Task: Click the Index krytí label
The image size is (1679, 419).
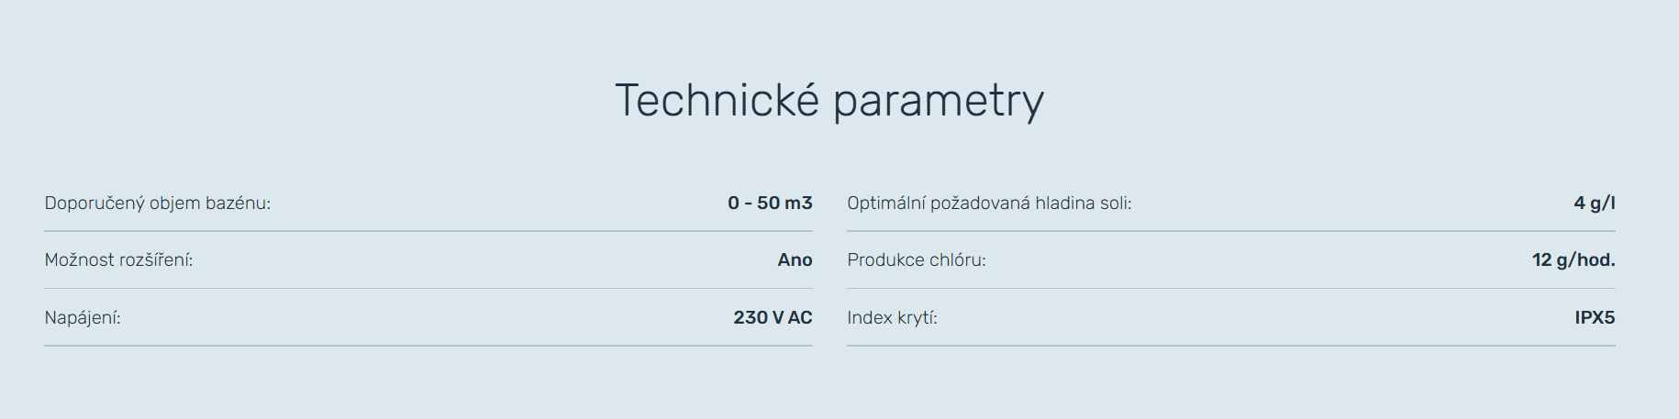Action: tap(892, 318)
